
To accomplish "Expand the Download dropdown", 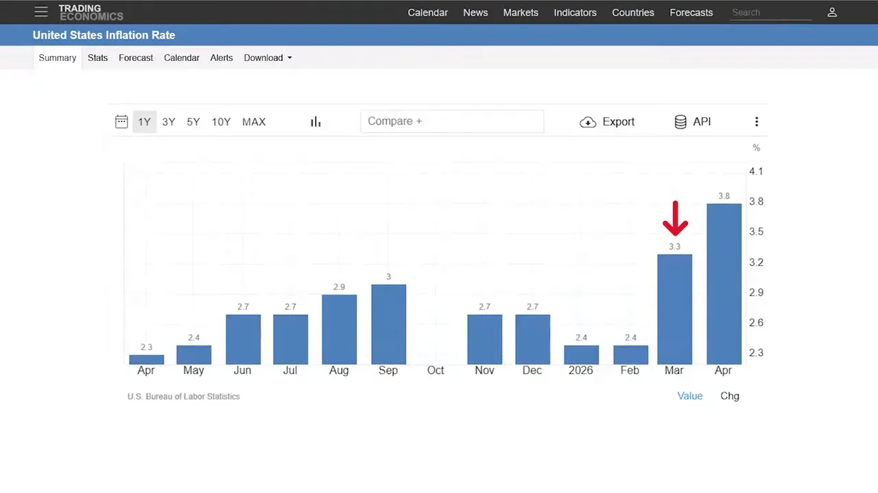I will pos(268,58).
